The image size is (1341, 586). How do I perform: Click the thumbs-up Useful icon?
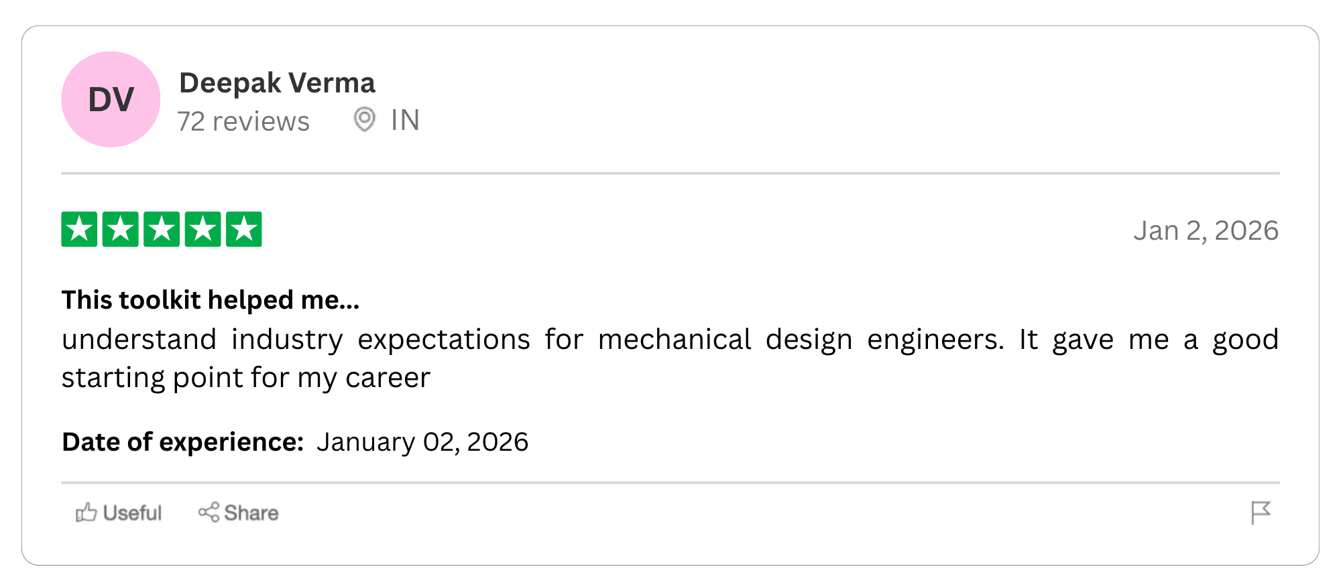click(86, 513)
